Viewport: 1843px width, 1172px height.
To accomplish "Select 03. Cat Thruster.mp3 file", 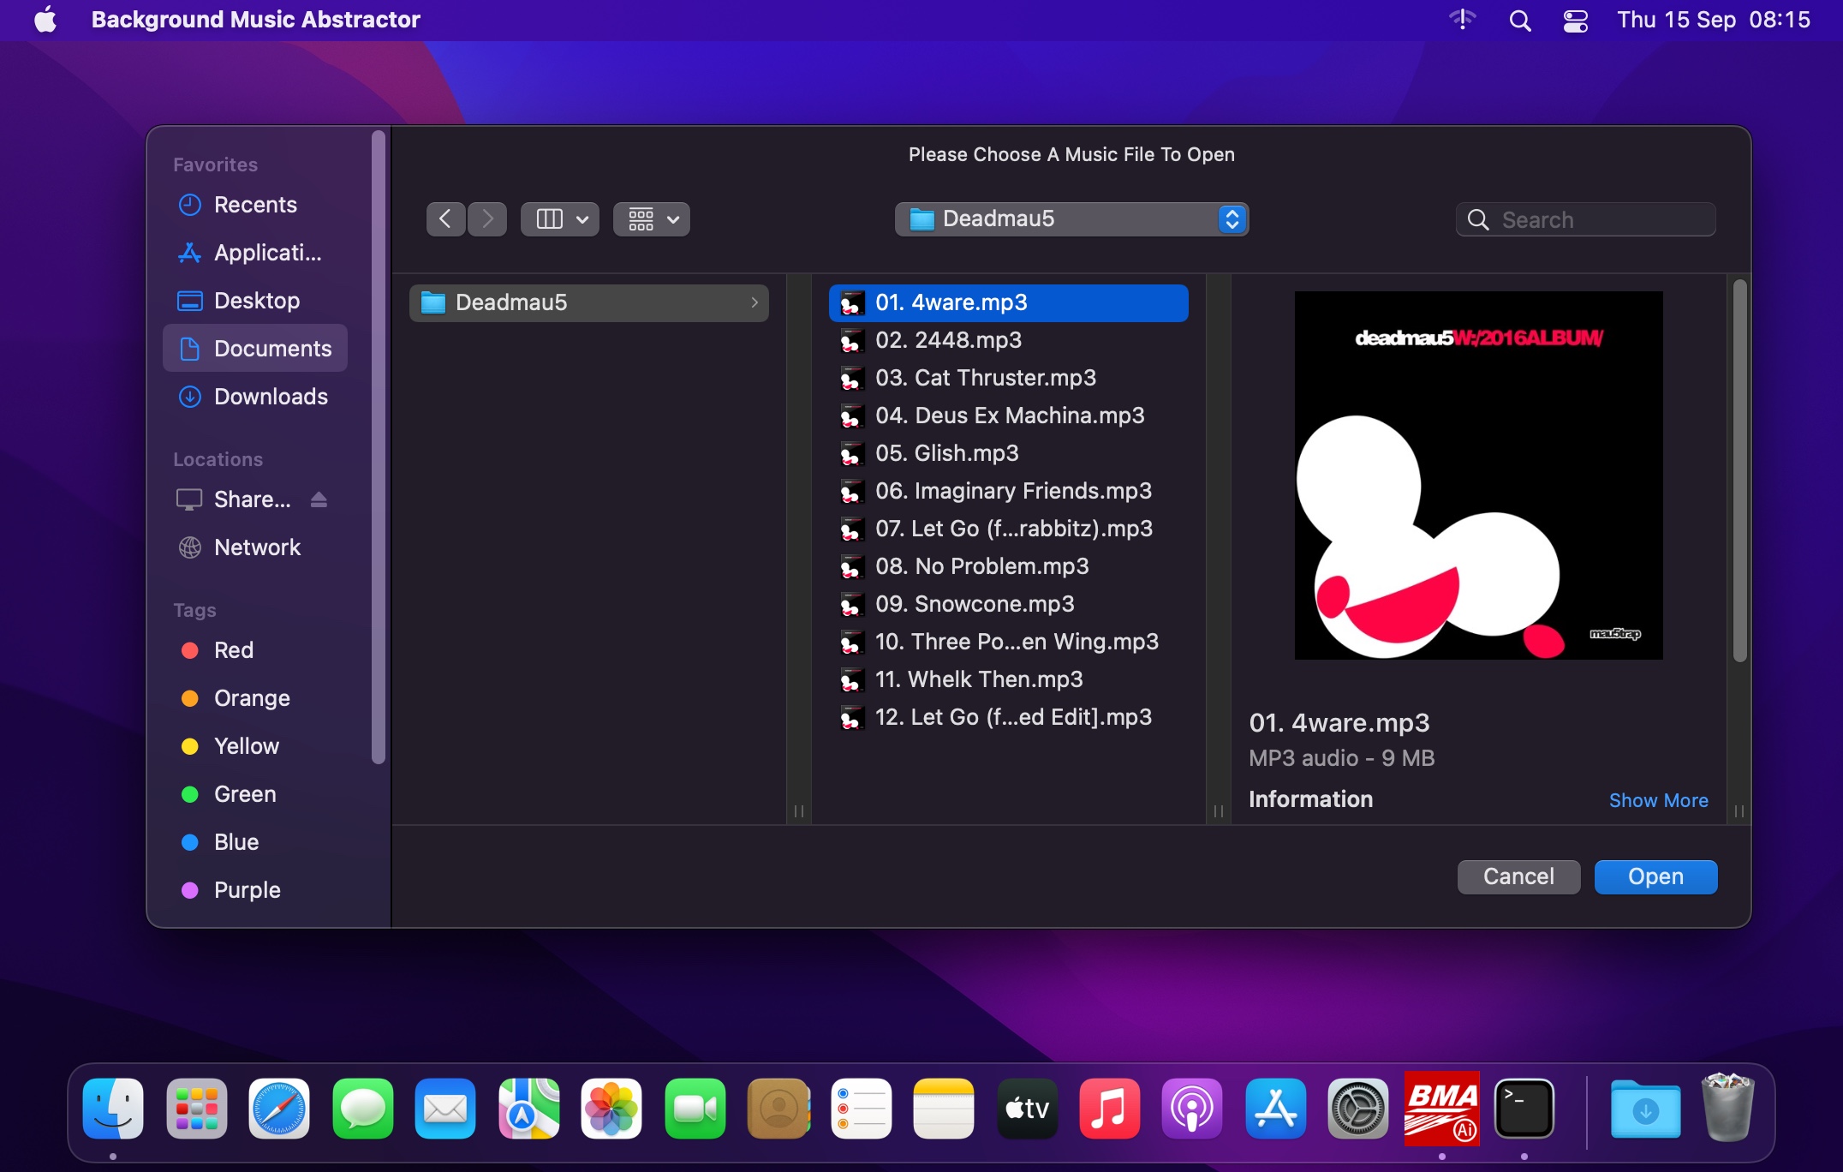I will tap(1008, 378).
